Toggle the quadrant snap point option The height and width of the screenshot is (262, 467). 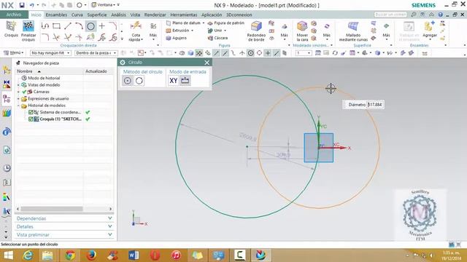click(x=260, y=53)
